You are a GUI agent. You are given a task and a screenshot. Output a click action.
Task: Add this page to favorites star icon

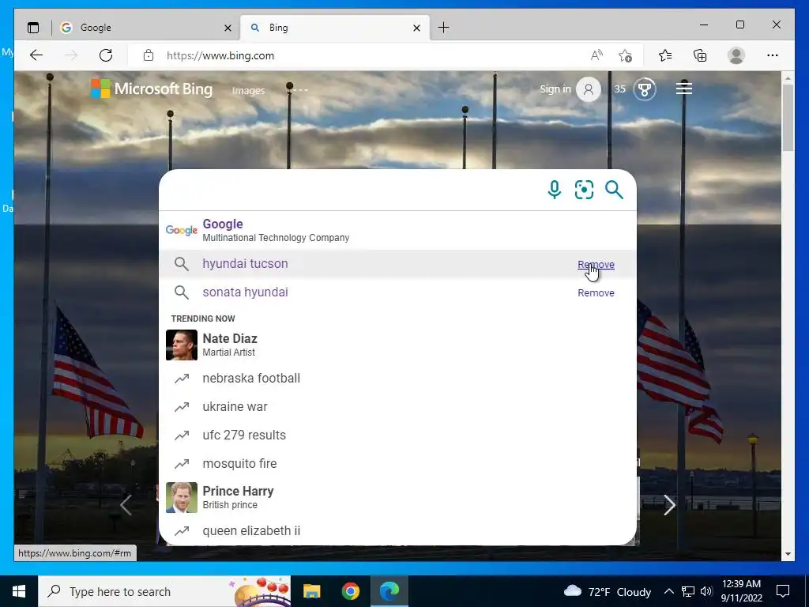[x=626, y=55]
